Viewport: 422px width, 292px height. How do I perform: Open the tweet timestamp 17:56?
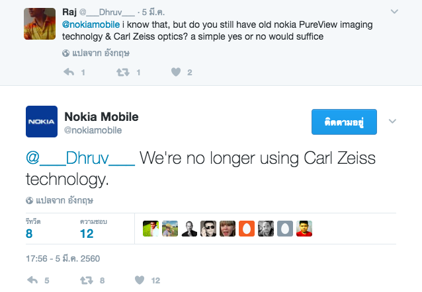pyautogui.click(x=62, y=258)
